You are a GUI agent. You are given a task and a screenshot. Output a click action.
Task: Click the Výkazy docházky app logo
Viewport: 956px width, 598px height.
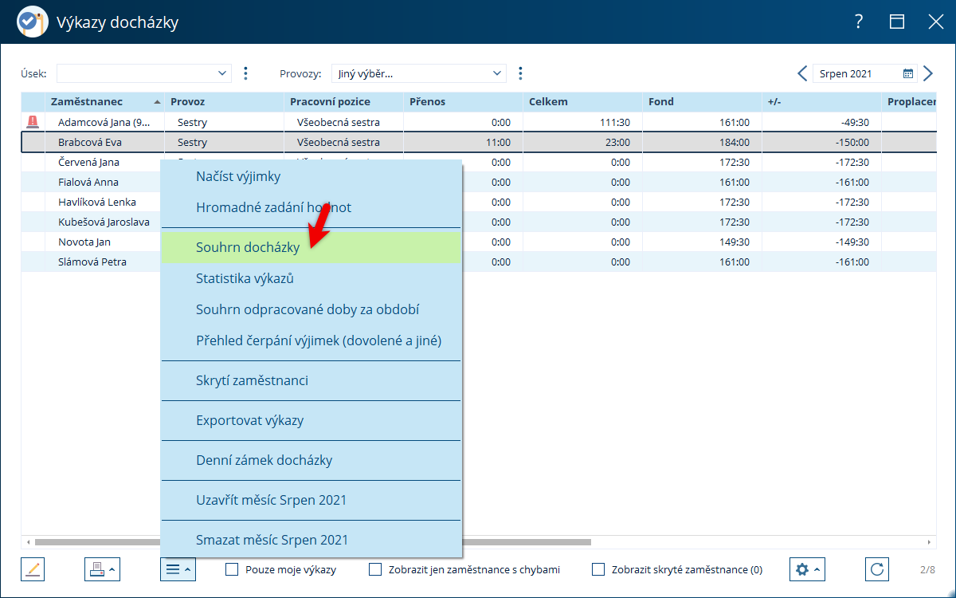32,22
